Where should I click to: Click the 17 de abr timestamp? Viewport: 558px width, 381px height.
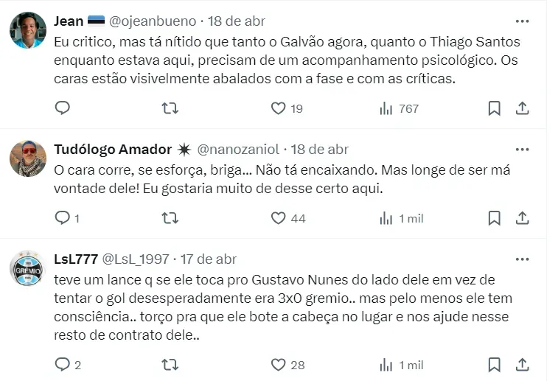click(209, 259)
